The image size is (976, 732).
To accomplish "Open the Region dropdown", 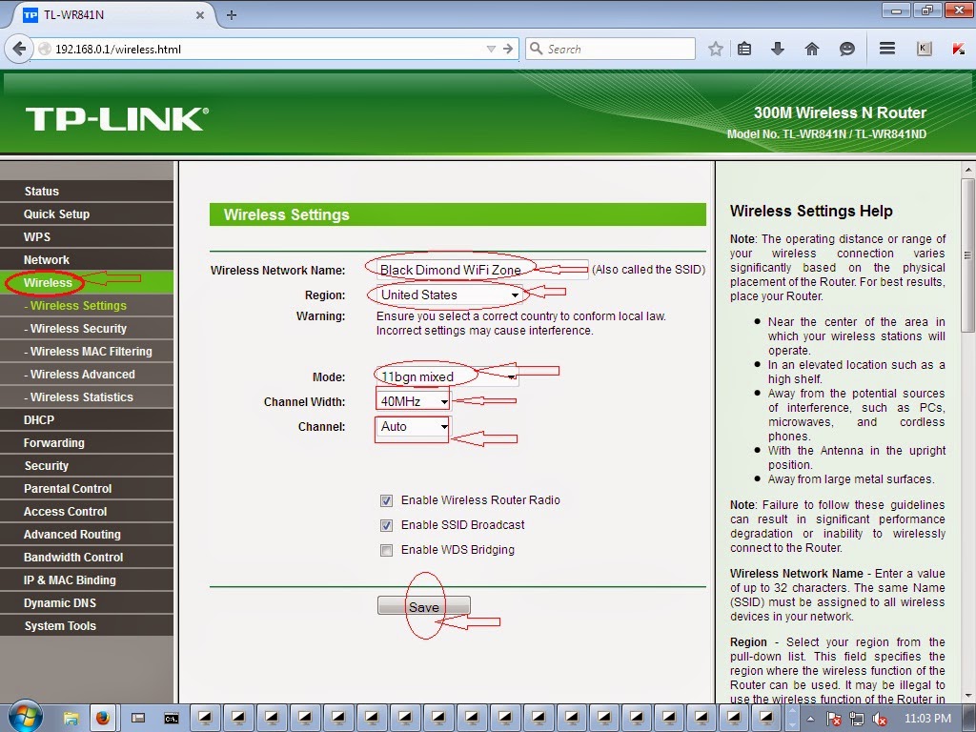I will [x=449, y=295].
